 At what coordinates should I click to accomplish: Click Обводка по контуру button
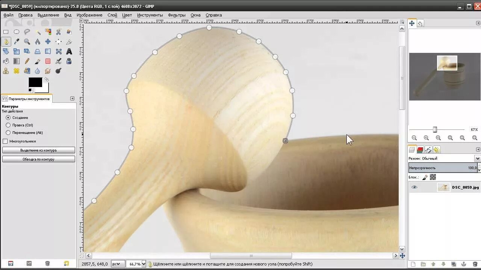(38, 159)
